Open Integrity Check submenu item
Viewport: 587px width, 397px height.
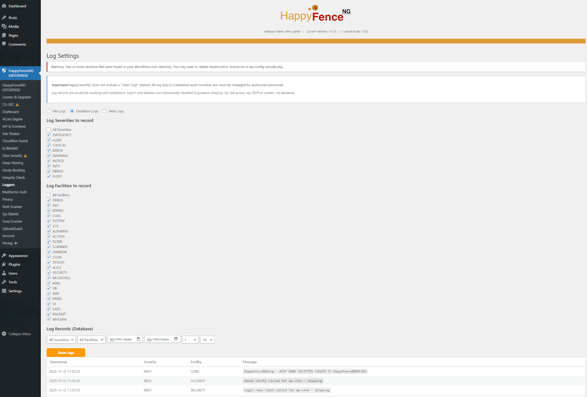pyautogui.click(x=14, y=178)
